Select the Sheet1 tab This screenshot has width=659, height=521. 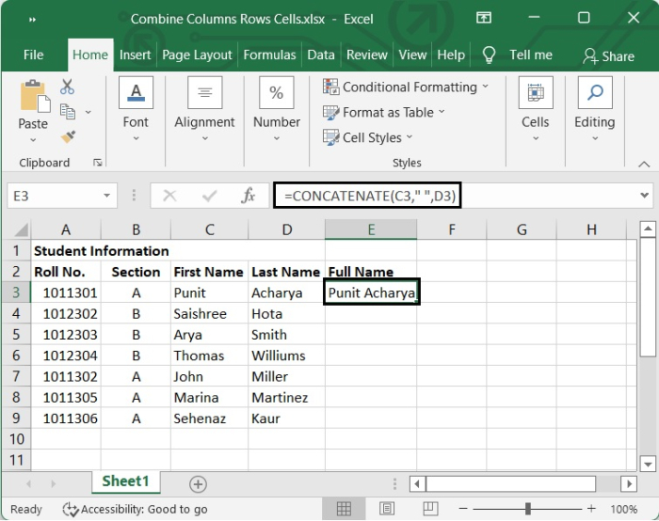click(x=125, y=482)
